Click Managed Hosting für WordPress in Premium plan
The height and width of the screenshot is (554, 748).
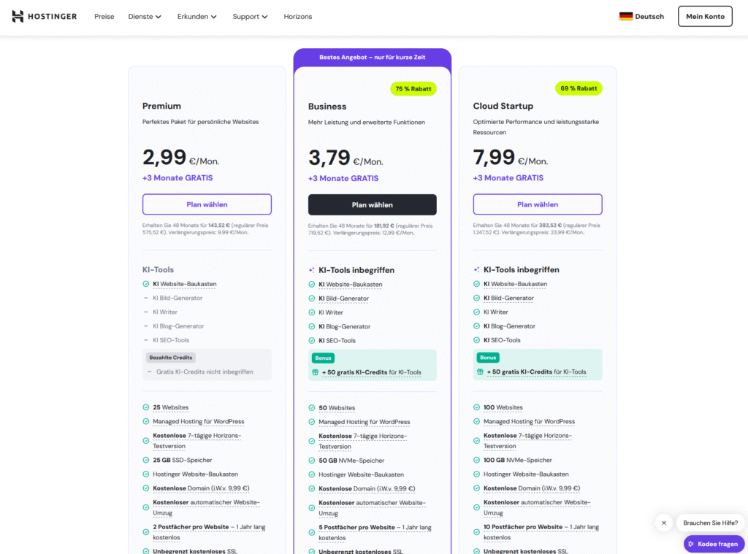coord(199,421)
